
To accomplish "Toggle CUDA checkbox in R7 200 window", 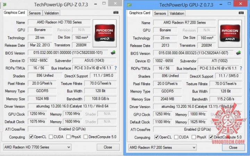I will 176,137.
